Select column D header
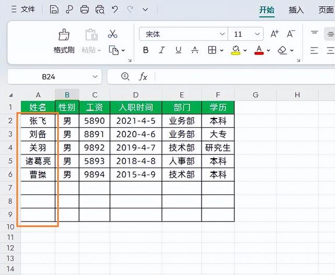 click(x=136, y=95)
